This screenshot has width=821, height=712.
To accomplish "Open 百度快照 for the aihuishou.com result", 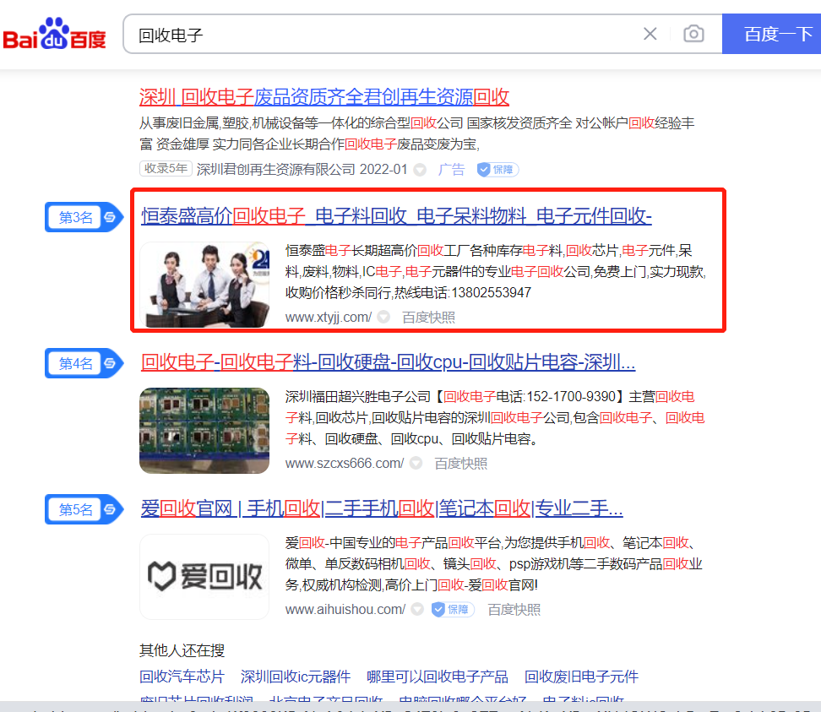I will point(514,610).
